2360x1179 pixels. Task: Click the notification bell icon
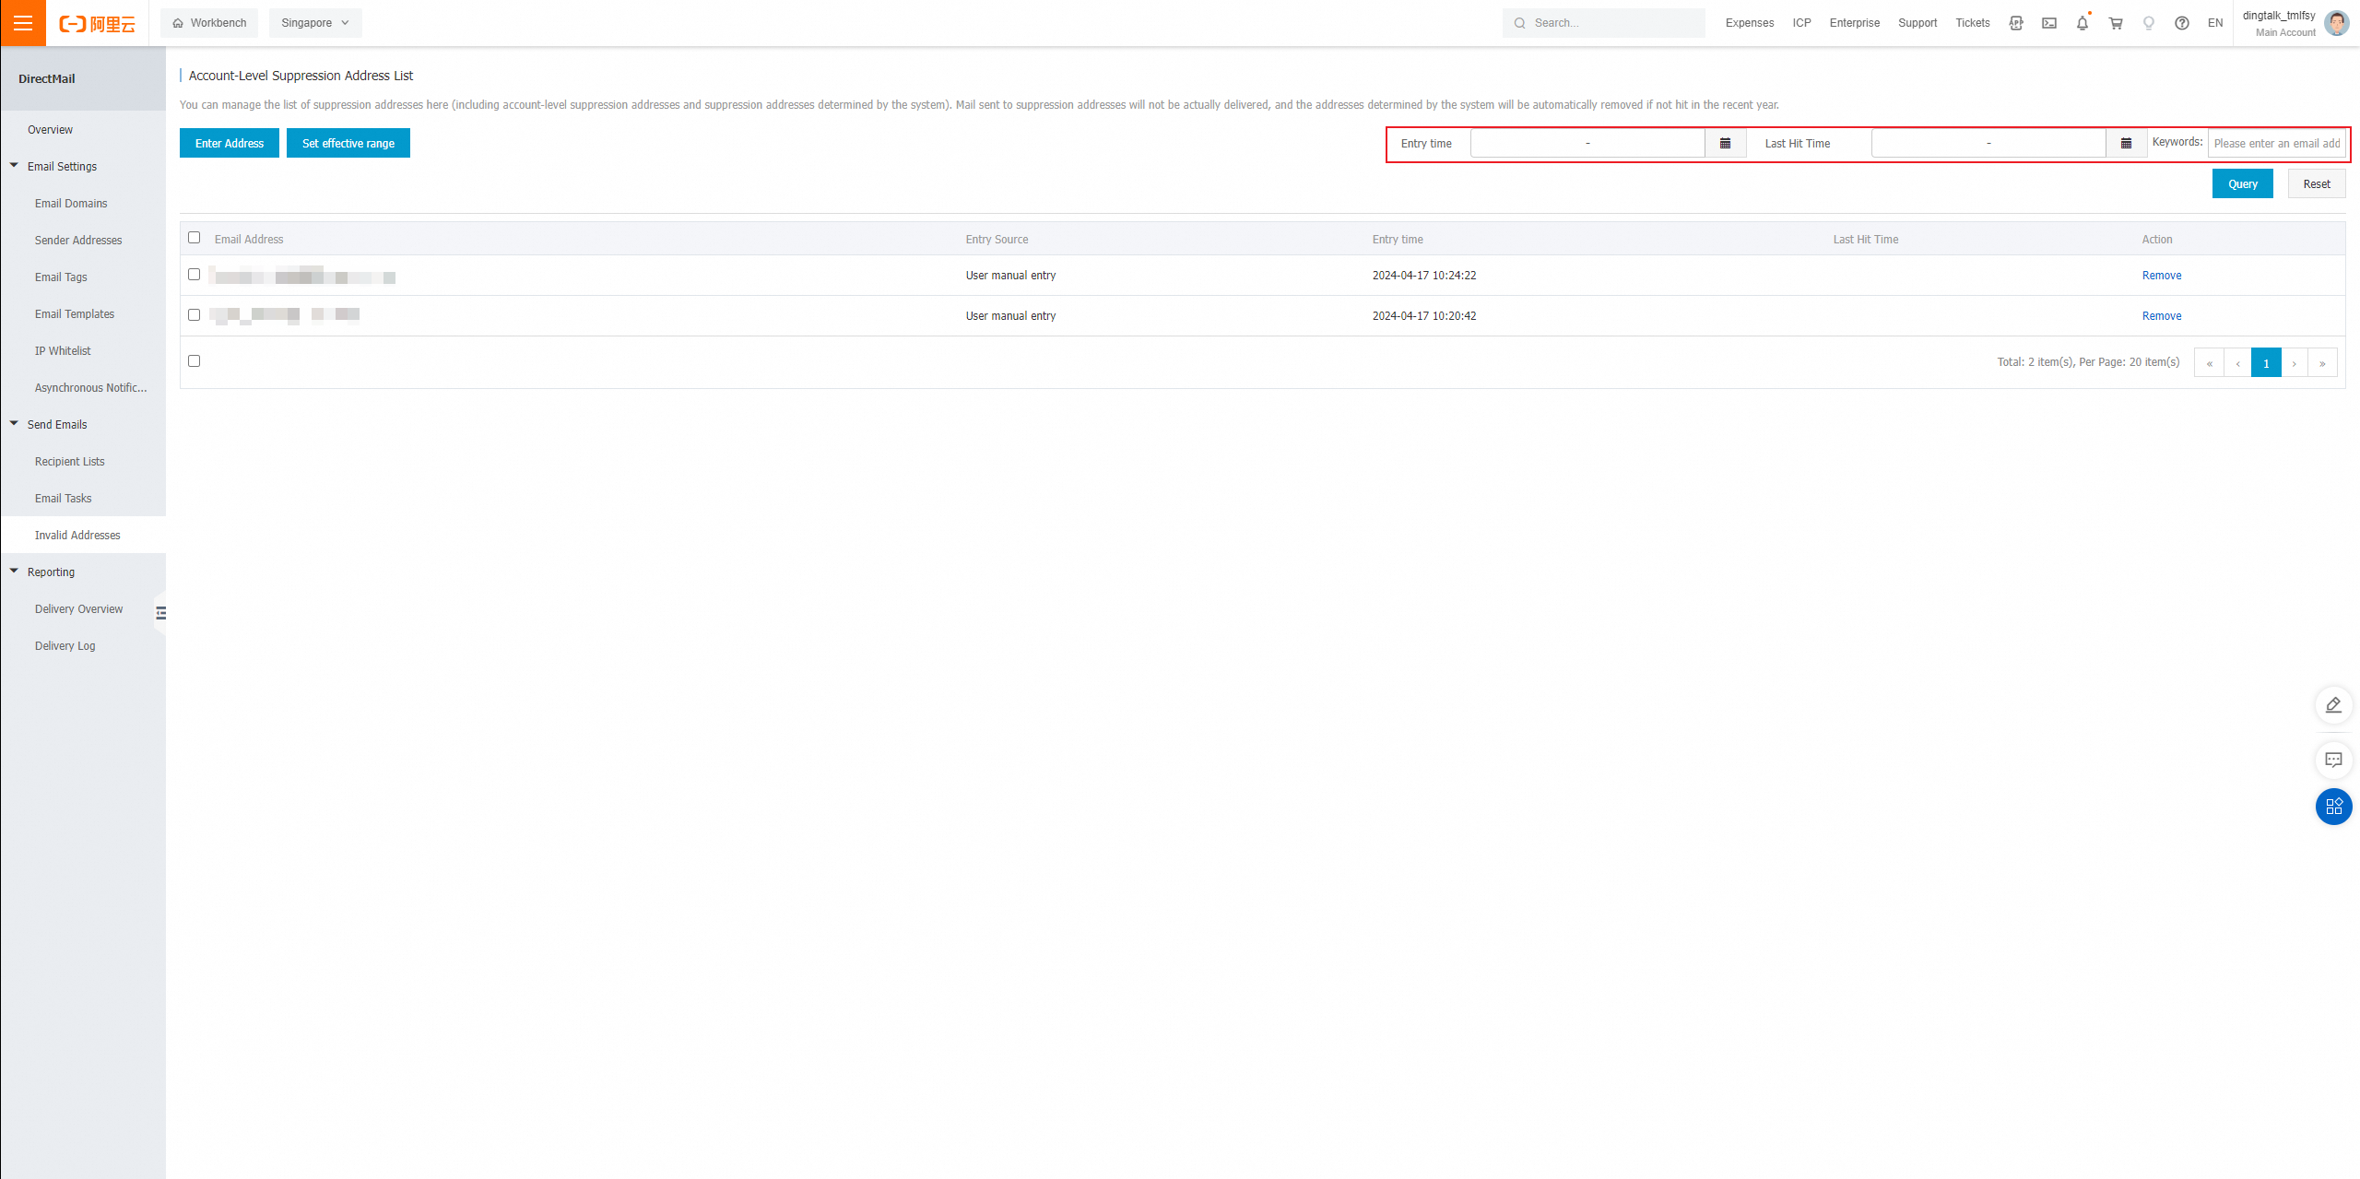pos(2083,23)
